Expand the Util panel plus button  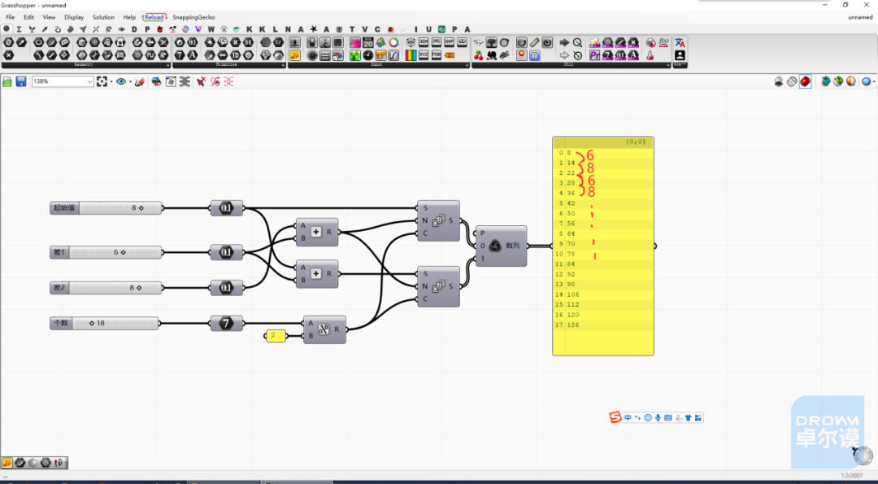point(668,65)
